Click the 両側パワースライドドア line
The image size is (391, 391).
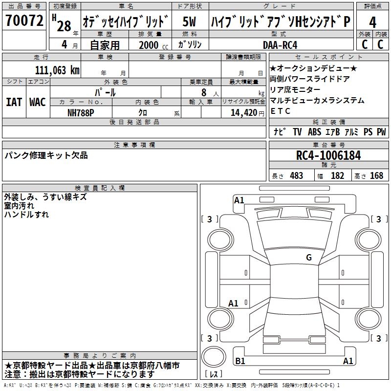pyautogui.click(x=310, y=79)
